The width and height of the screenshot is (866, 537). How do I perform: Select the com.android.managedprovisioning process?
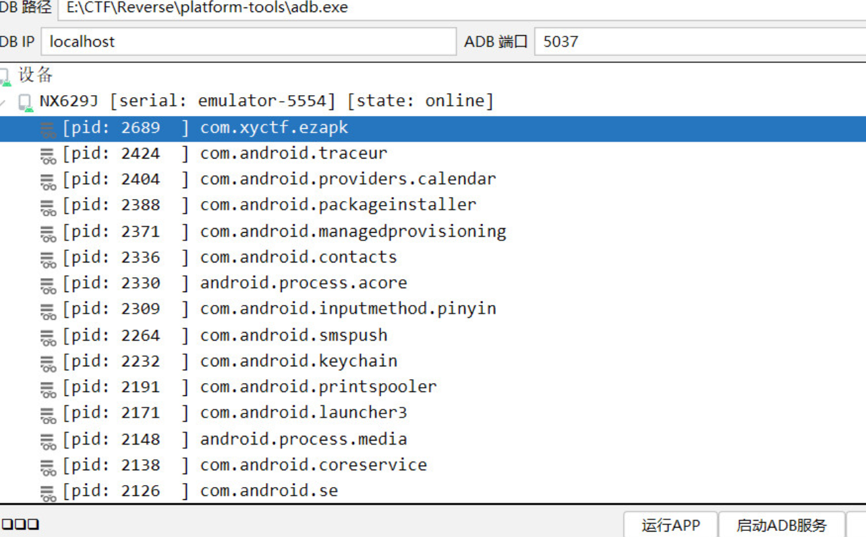pyautogui.click(x=353, y=231)
